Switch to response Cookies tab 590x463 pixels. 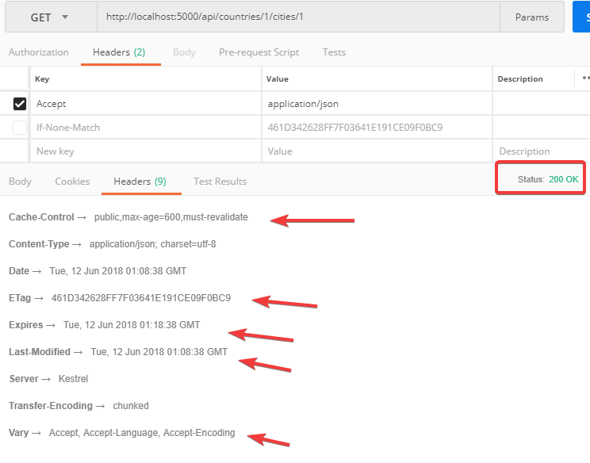(x=72, y=182)
